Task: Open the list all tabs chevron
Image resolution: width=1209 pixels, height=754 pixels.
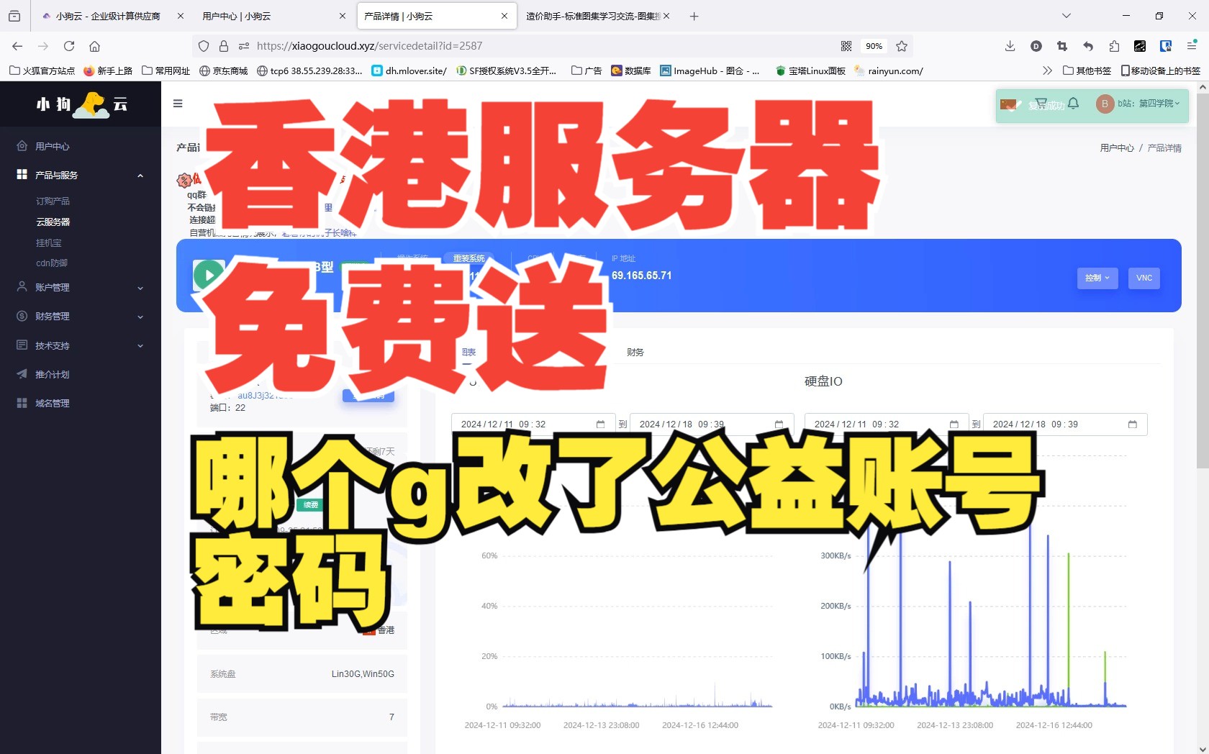Action: tap(1067, 16)
